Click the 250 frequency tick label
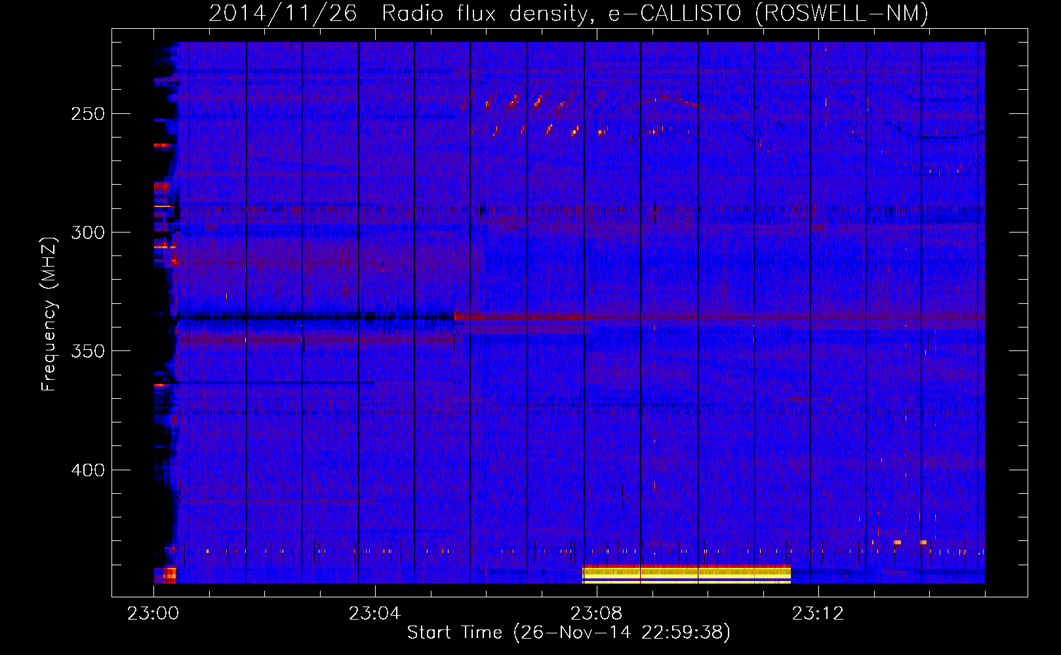This screenshot has height=655, width=1061. pyautogui.click(x=88, y=114)
